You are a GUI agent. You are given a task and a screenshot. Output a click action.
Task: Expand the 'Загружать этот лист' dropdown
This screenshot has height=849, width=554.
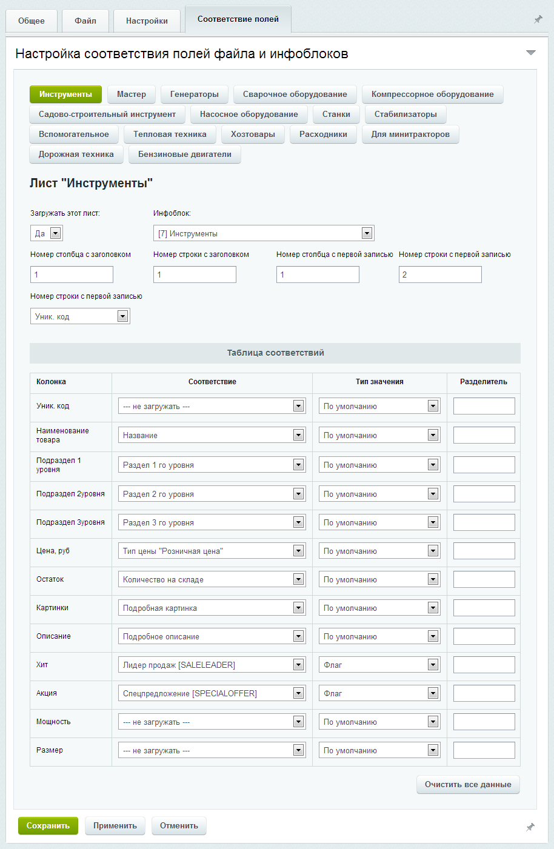pyautogui.click(x=47, y=233)
